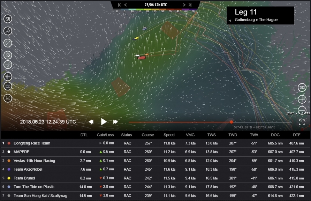Click Scallywag's 614.8 nm DOG value
Screen dimensions: 311x201
tap(275, 195)
